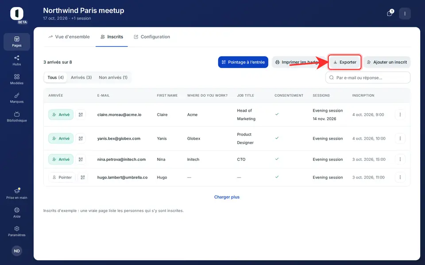Open row menu for nina.petrova@initech.com
The width and height of the screenshot is (425, 265).
pyautogui.click(x=400, y=159)
